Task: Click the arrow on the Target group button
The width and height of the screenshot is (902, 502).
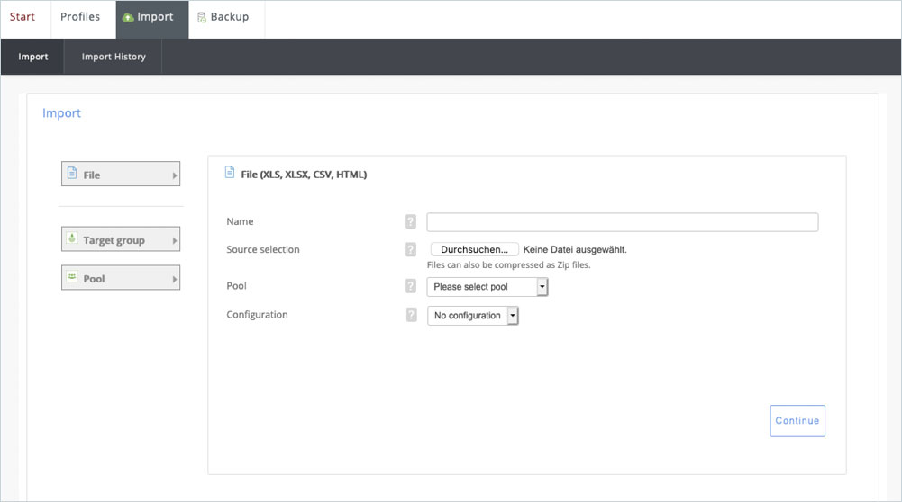Action: (174, 240)
